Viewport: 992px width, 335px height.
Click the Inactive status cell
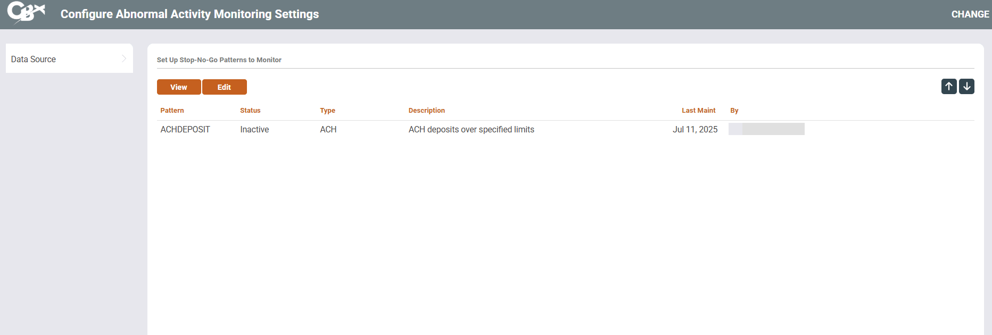click(x=254, y=129)
